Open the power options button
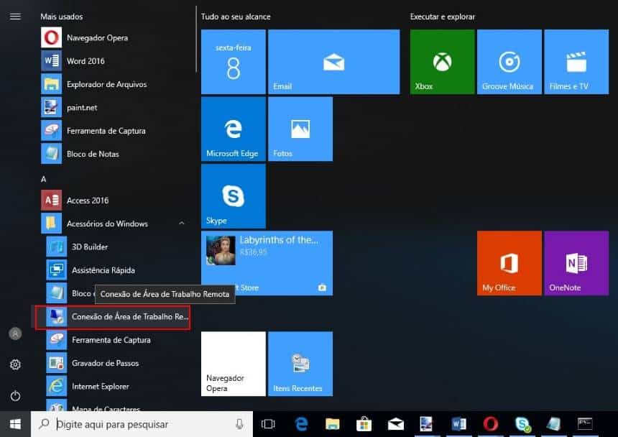 click(15, 395)
